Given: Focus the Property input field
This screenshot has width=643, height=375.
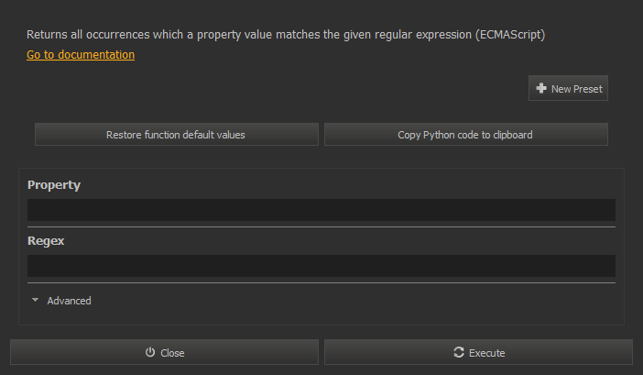Looking at the screenshot, I should [321, 210].
